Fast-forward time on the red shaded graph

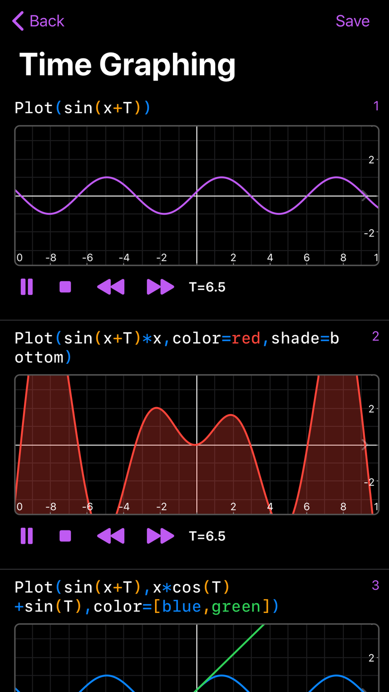[x=160, y=536]
